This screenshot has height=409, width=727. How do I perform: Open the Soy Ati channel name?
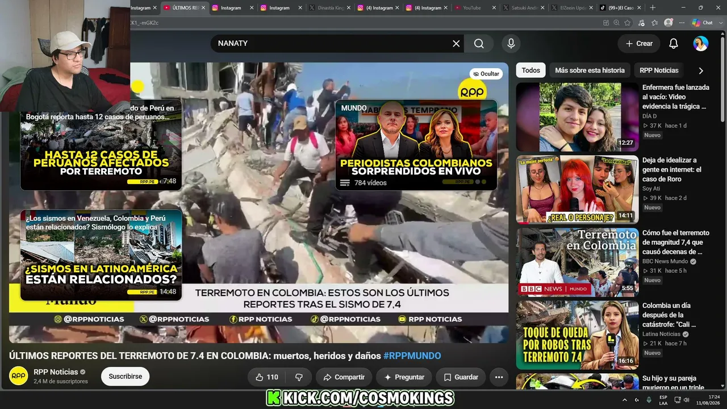click(651, 189)
